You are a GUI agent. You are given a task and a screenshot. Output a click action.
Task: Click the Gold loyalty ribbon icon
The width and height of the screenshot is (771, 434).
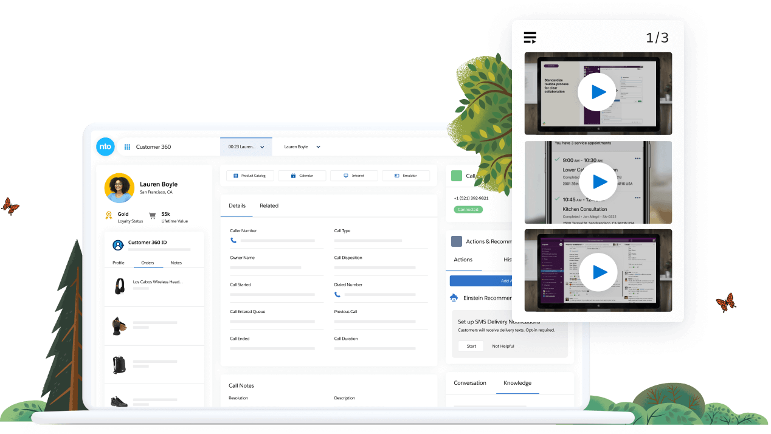coord(109,216)
